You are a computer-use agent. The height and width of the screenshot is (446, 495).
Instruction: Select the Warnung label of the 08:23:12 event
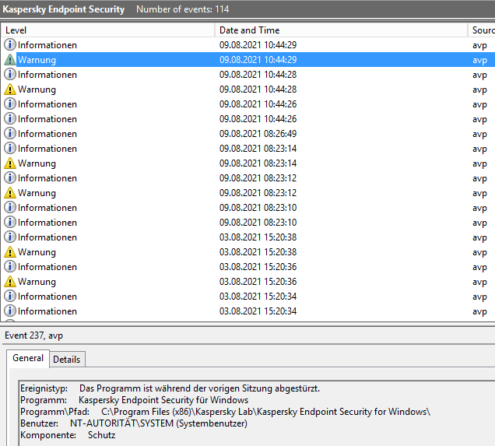[x=37, y=193]
